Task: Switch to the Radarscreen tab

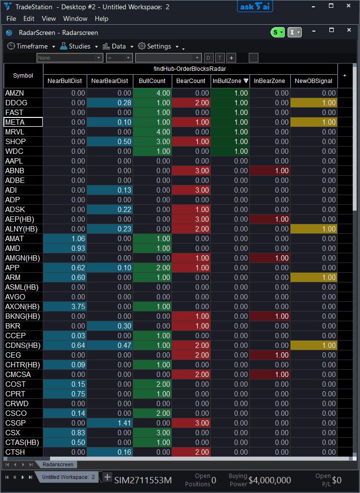Action: 58,464
